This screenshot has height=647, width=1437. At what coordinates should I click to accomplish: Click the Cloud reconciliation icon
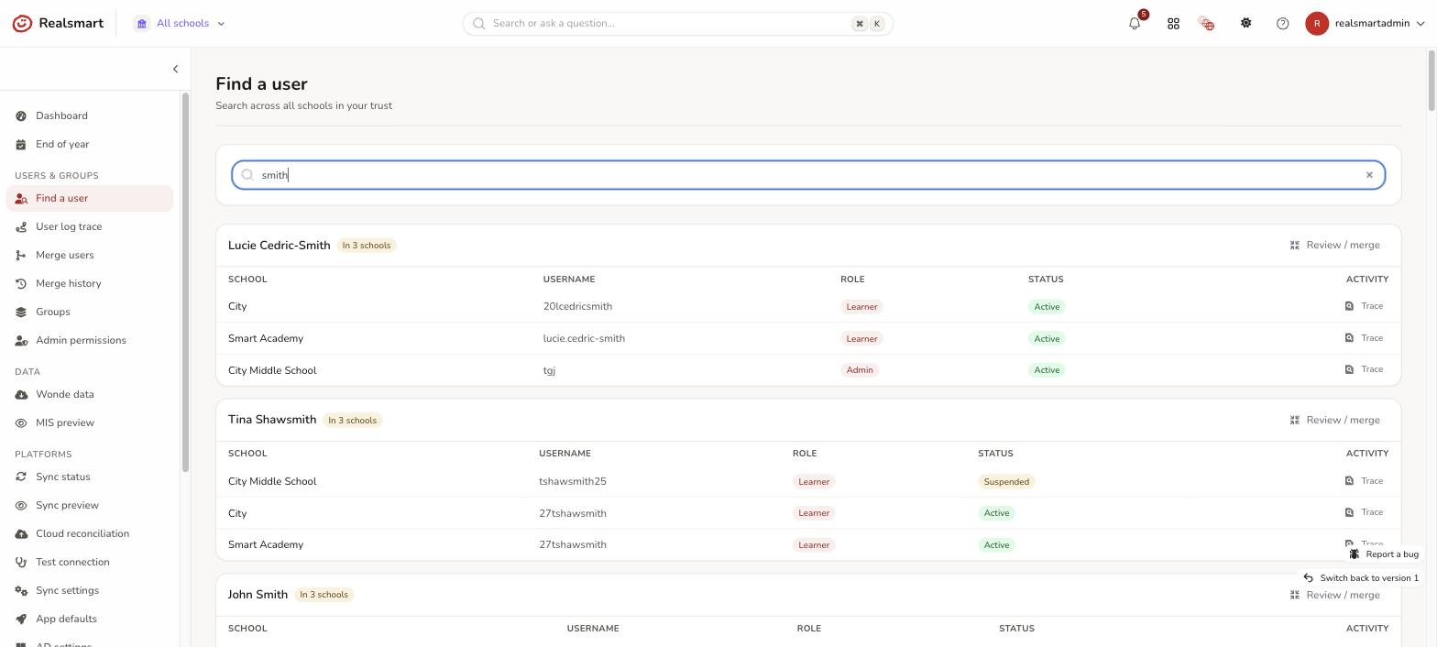(x=21, y=533)
